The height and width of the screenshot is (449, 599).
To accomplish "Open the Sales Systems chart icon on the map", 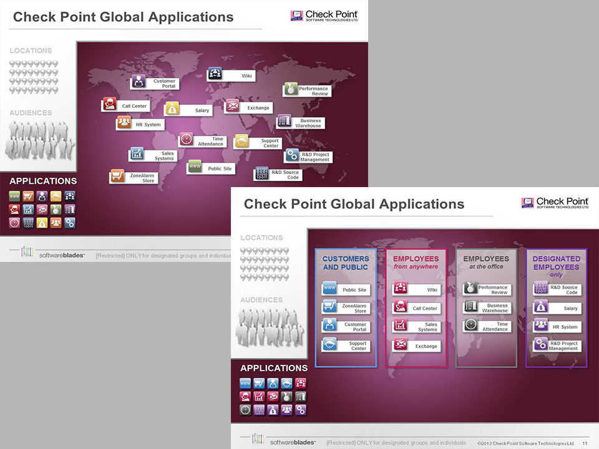I will 137,153.
